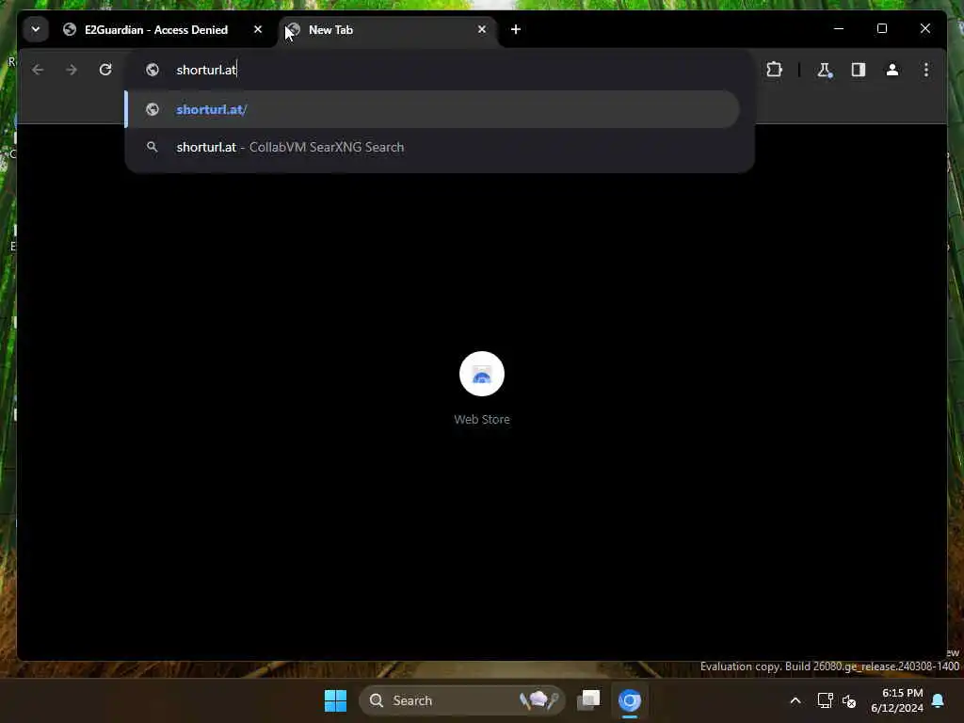The width and height of the screenshot is (964, 723).
Task: Open Task View from the taskbar
Action: [x=588, y=700]
